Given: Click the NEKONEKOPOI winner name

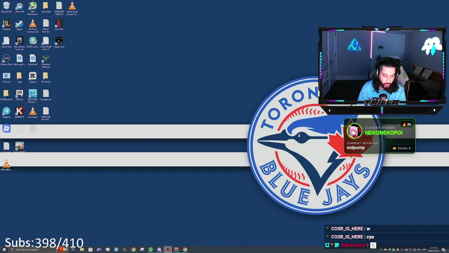Looking at the screenshot, I should [383, 133].
